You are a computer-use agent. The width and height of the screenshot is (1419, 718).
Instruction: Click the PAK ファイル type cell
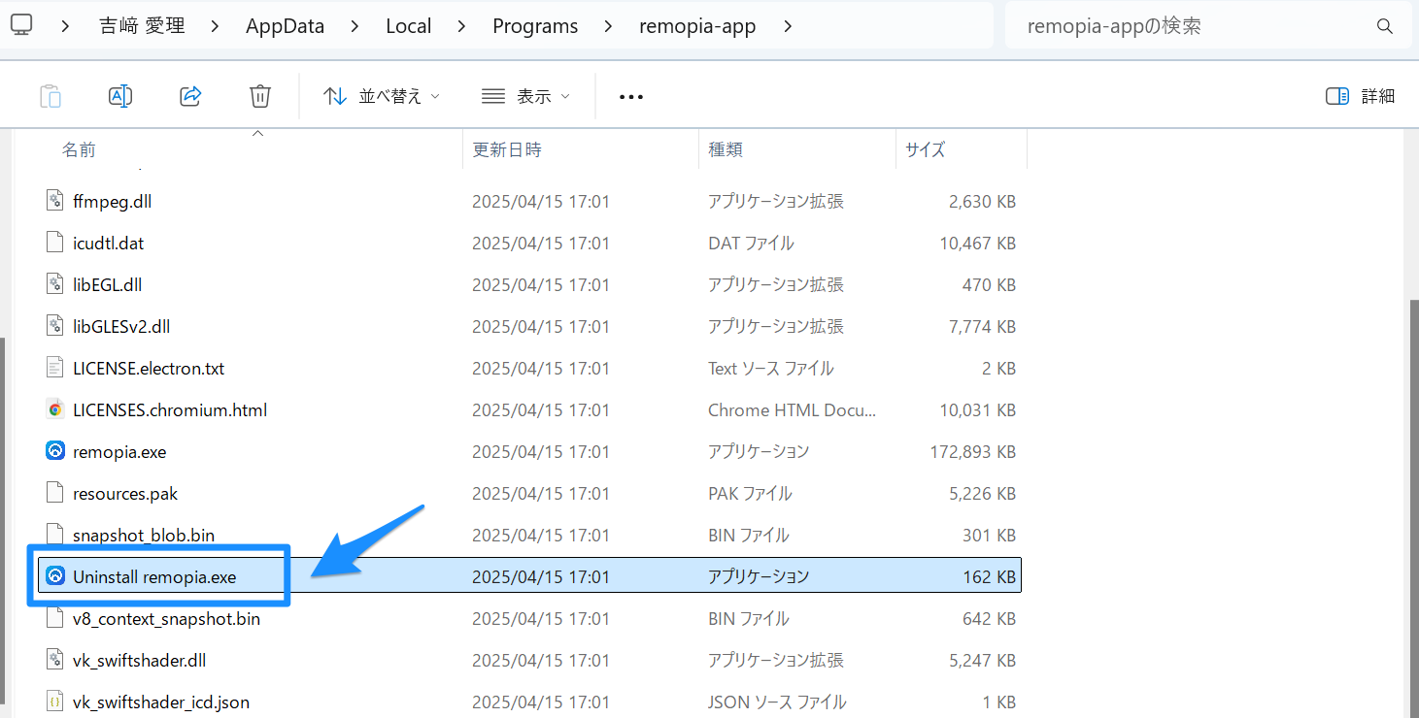750,494
